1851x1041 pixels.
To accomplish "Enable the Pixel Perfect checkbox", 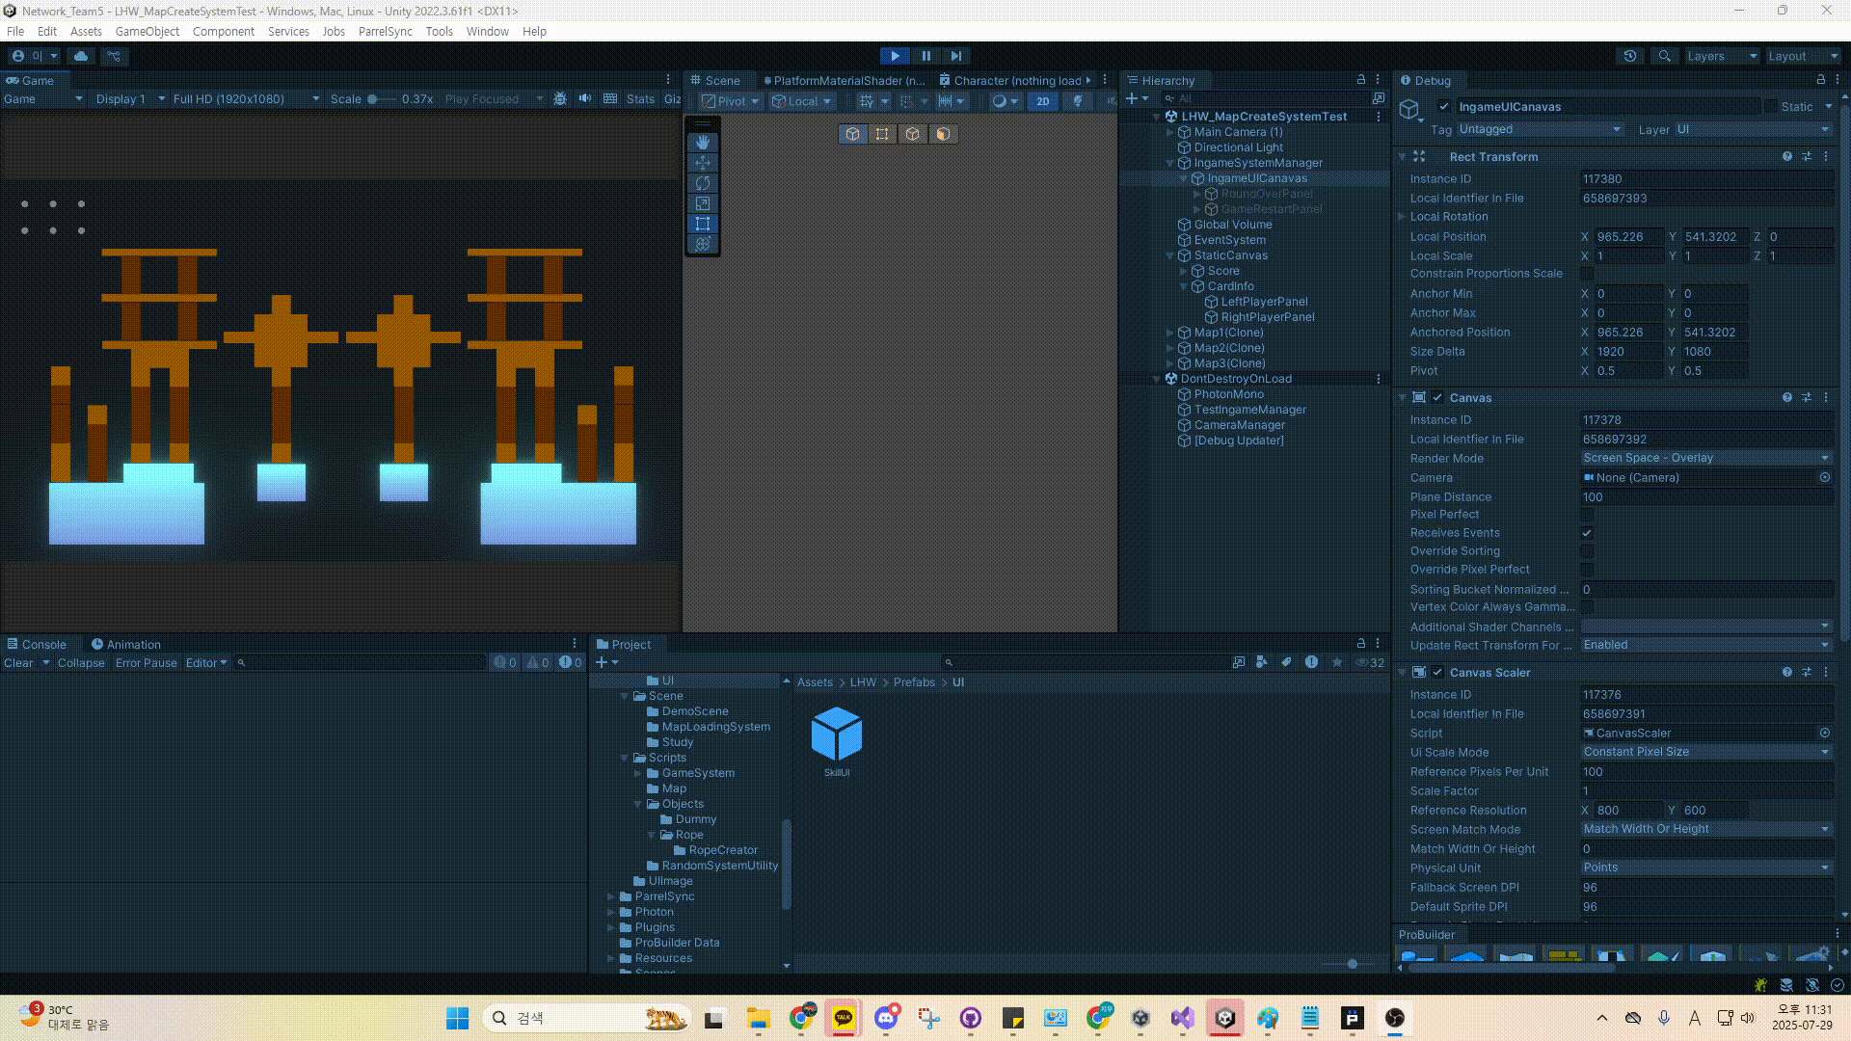I will click(x=1587, y=515).
